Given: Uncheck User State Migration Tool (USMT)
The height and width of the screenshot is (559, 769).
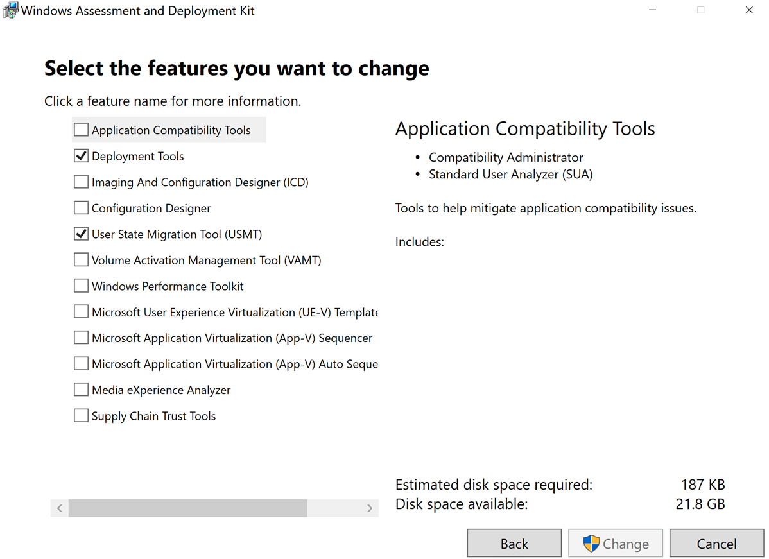Looking at the screenshot, I should pos(81,234).
